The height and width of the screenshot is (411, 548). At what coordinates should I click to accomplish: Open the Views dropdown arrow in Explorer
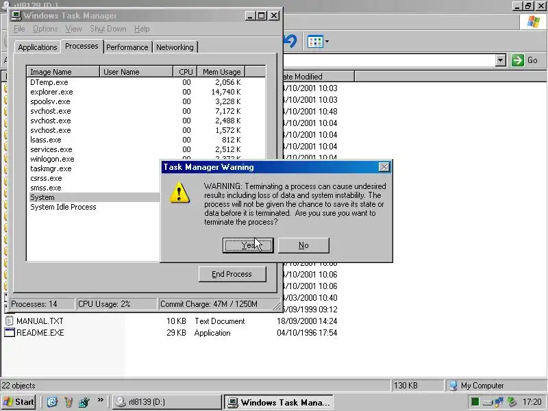327,42
